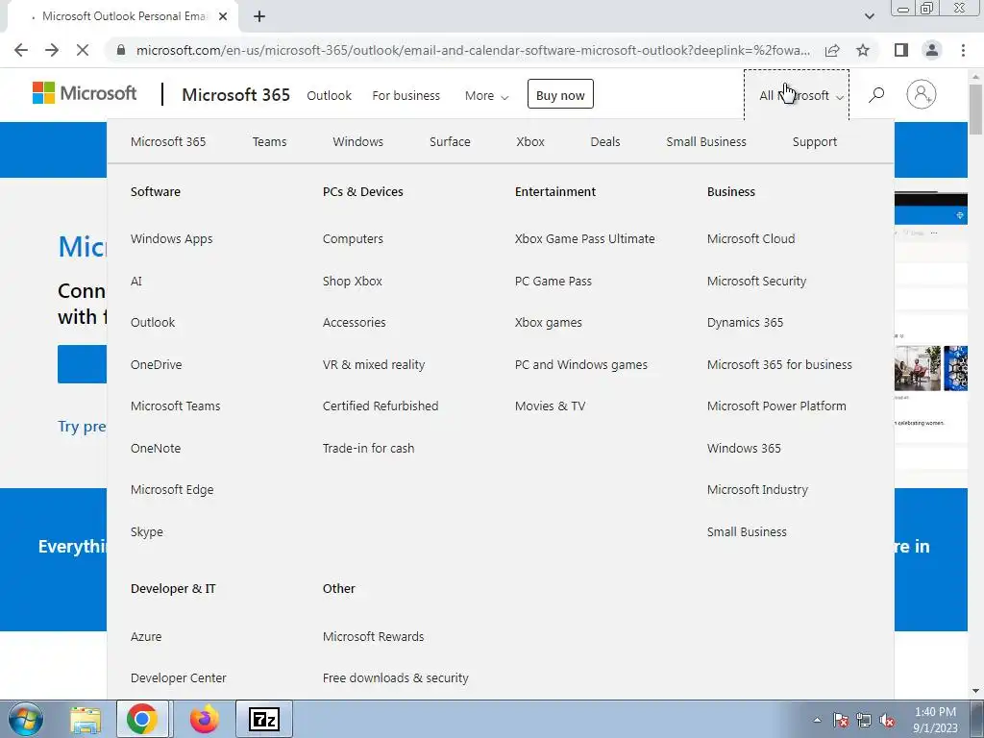Close the Microsoft Outlook tab
This screenshot has height=738, width=984.
tap(223, 17)
